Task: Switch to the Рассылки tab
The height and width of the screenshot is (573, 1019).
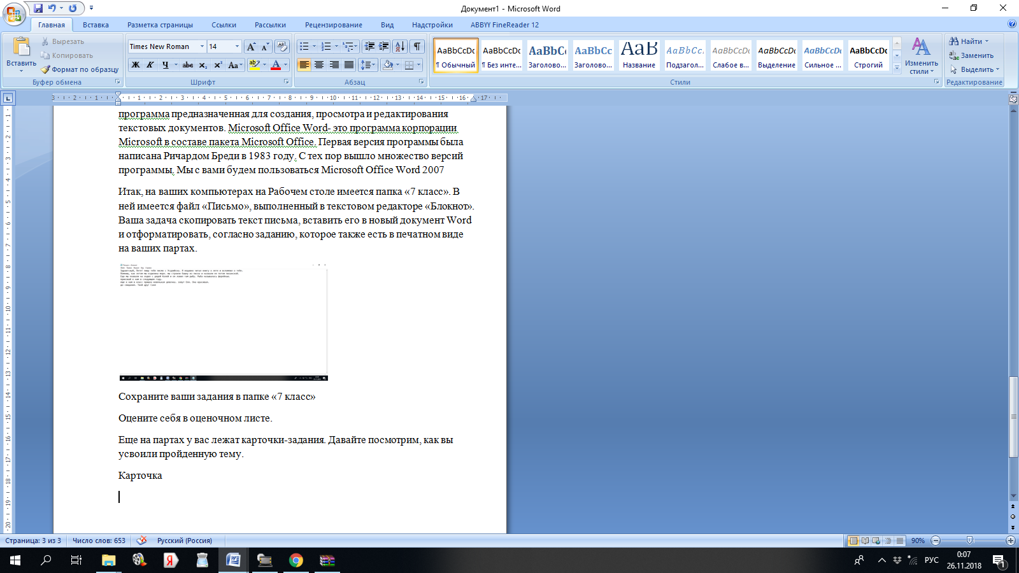Action: tap(270, 25)
